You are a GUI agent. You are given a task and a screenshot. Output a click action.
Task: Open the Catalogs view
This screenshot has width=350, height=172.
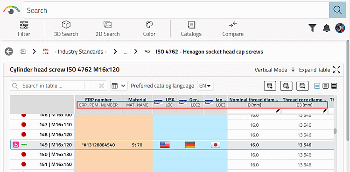(x=191, y=29)
